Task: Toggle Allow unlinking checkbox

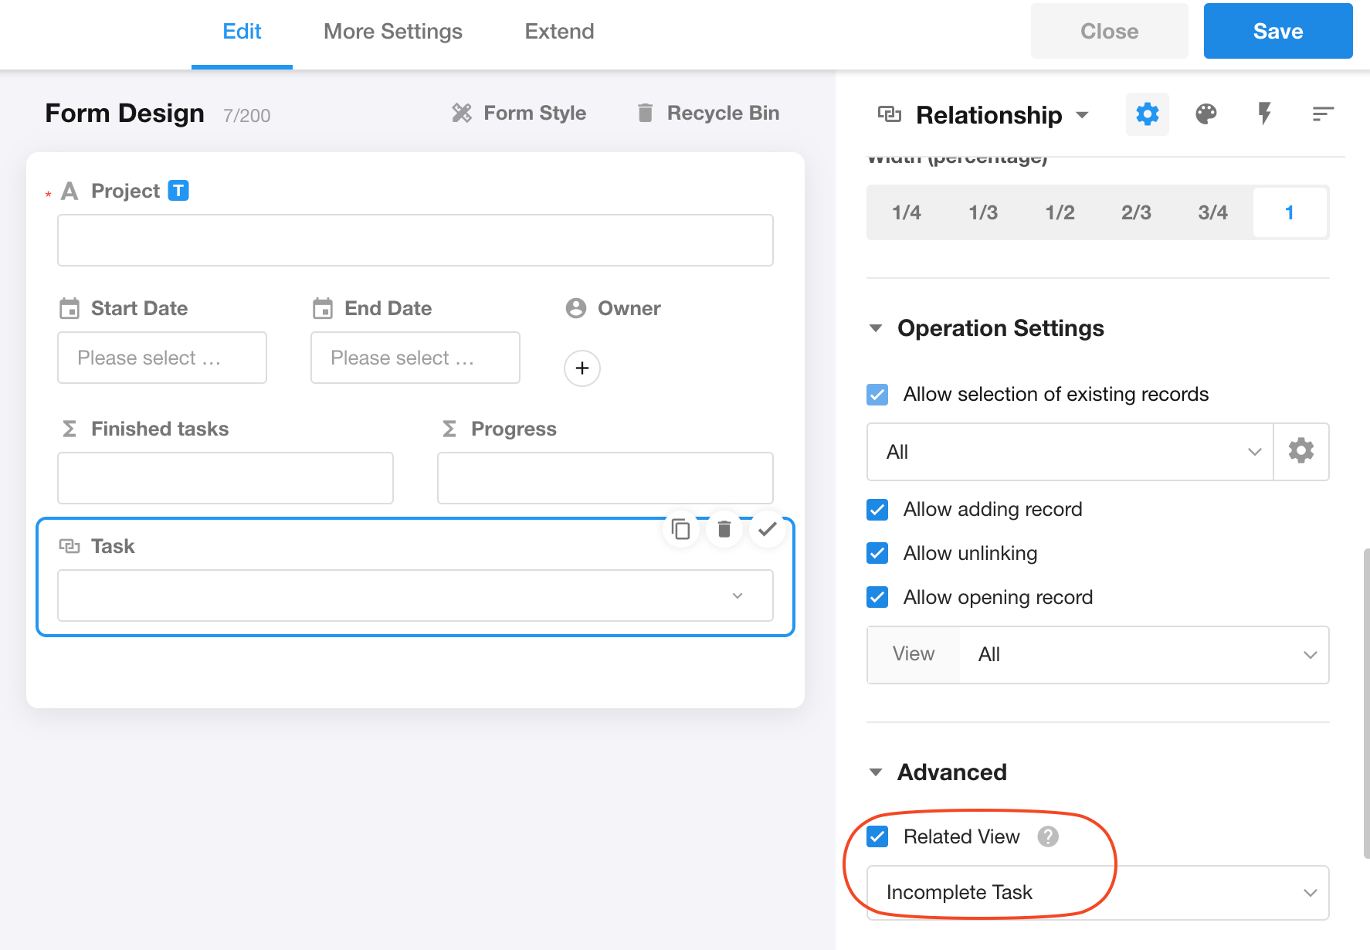Action: [x=877, y=554]
